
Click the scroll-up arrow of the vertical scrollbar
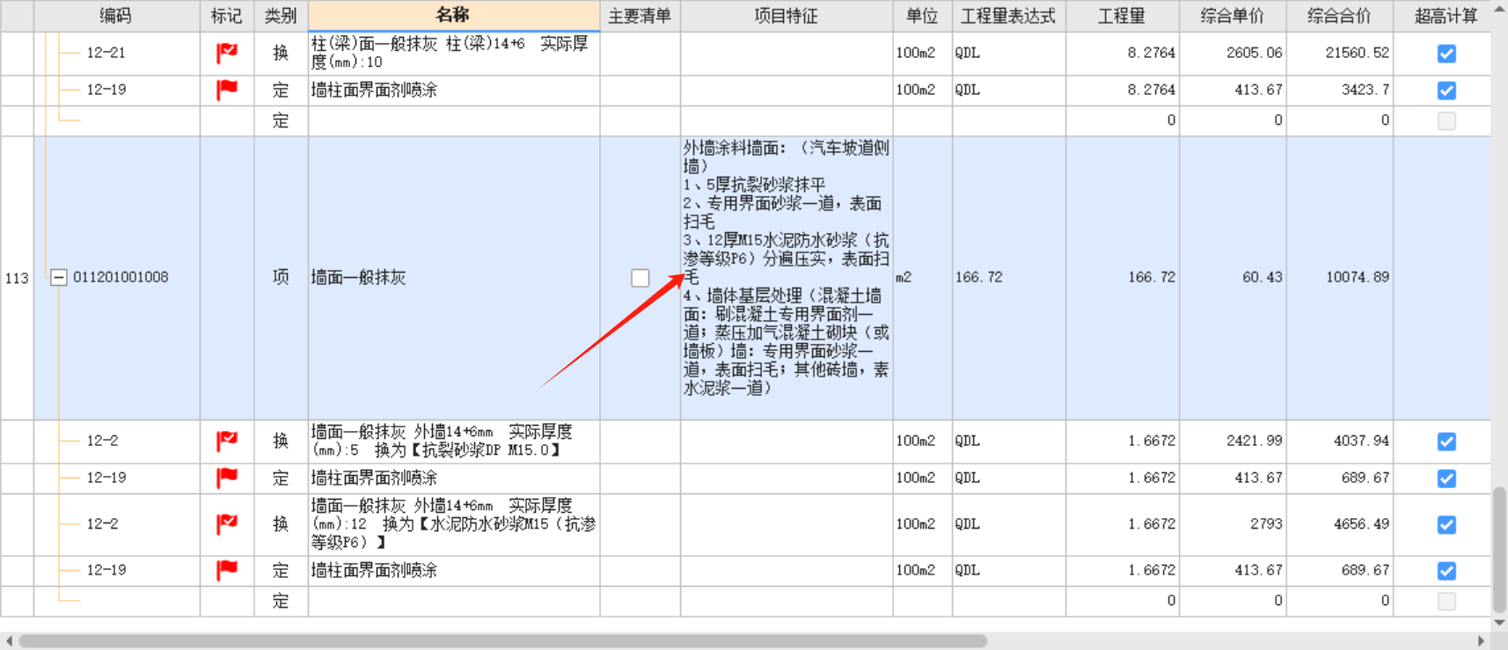pyautogui.click(x=1499, y=10)
